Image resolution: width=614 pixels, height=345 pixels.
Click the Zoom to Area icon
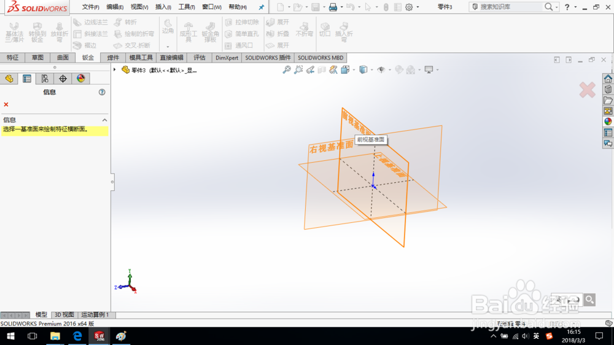(298, 70)
